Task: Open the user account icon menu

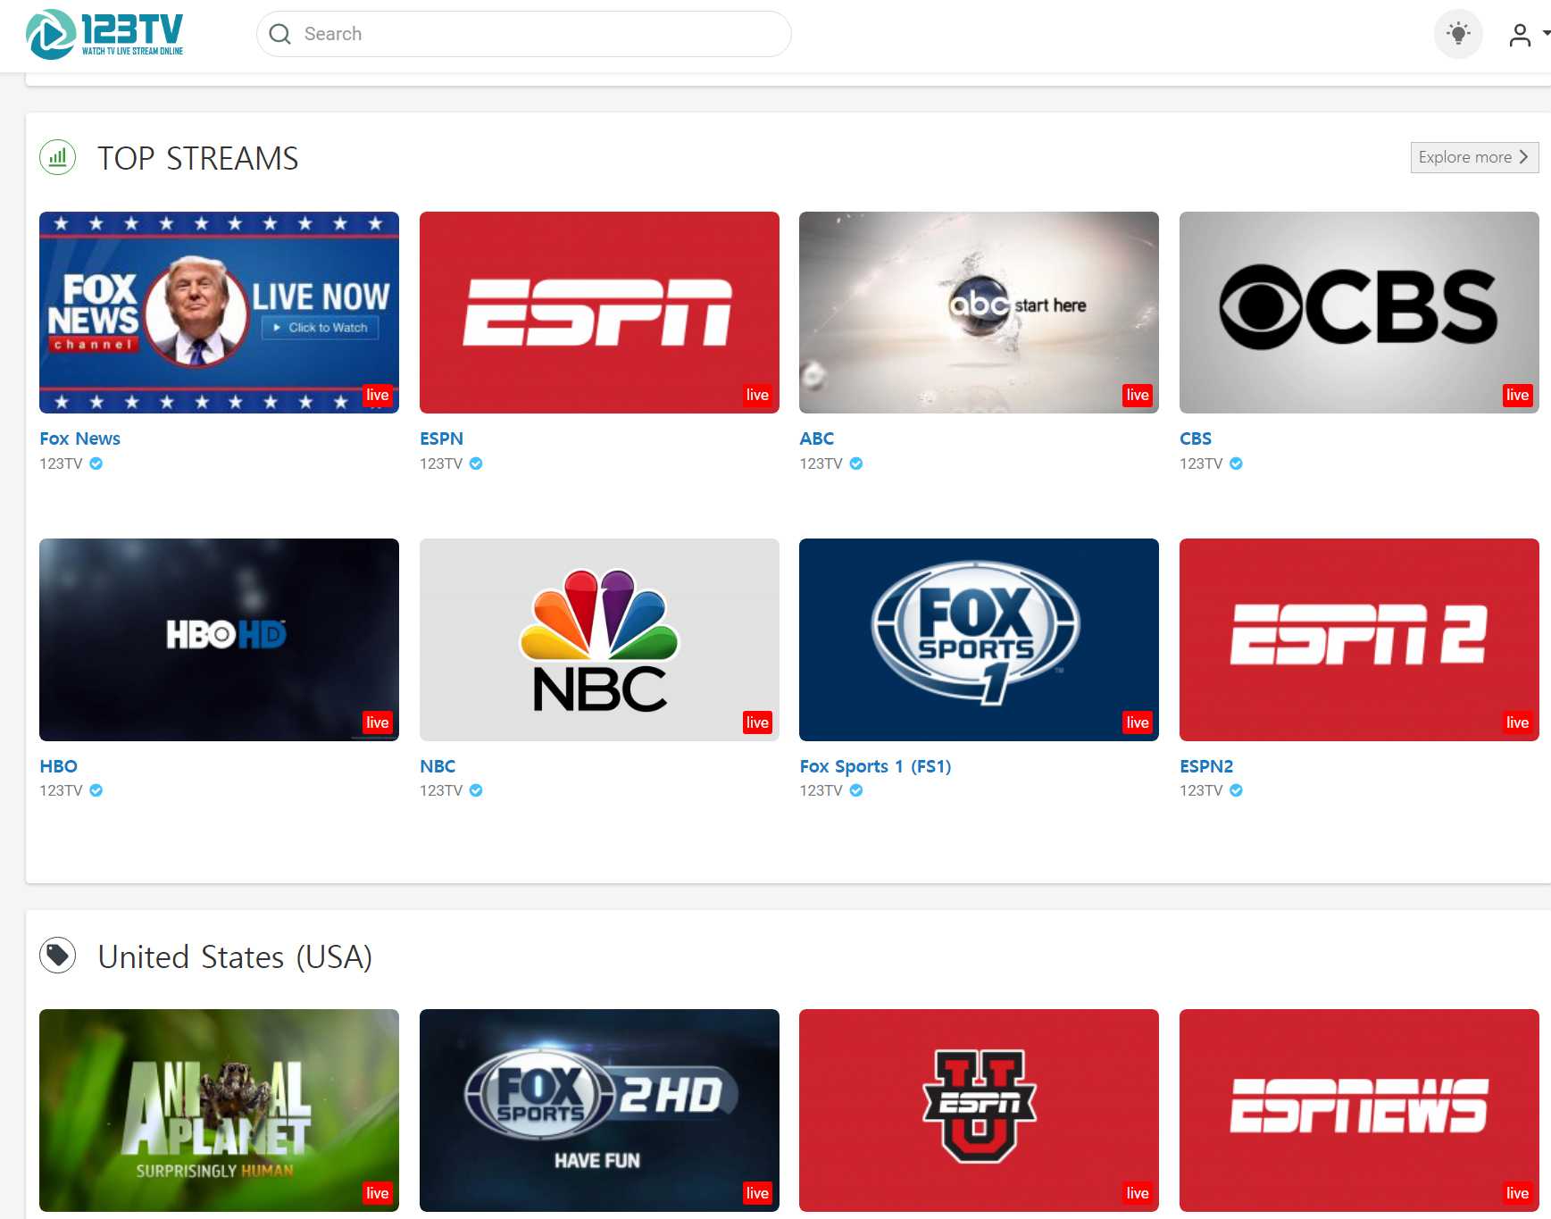Action: coord(1520,34)
